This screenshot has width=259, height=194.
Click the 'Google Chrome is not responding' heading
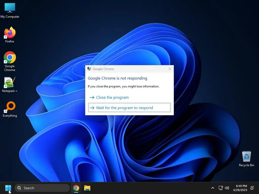coord(117,78)
